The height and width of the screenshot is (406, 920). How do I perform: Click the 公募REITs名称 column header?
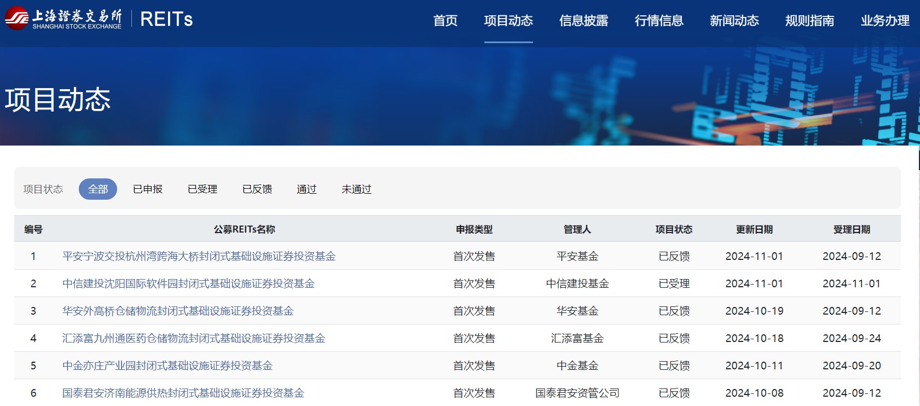pos(245,229)
